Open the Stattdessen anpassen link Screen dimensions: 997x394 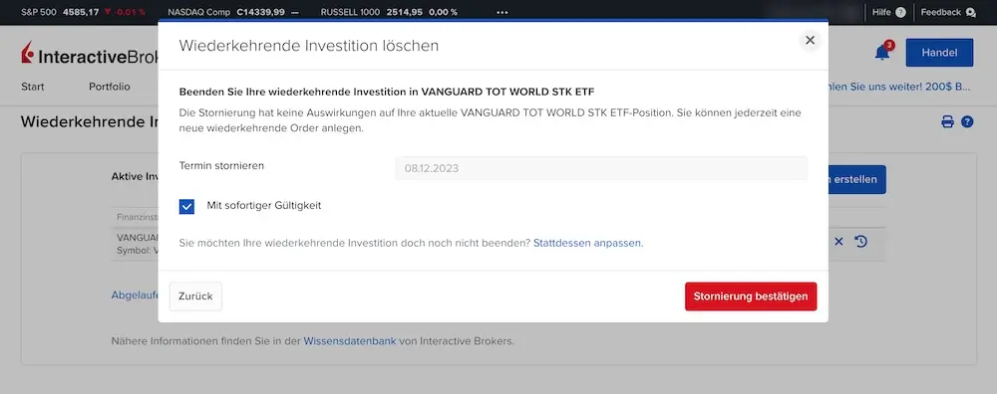587,243
